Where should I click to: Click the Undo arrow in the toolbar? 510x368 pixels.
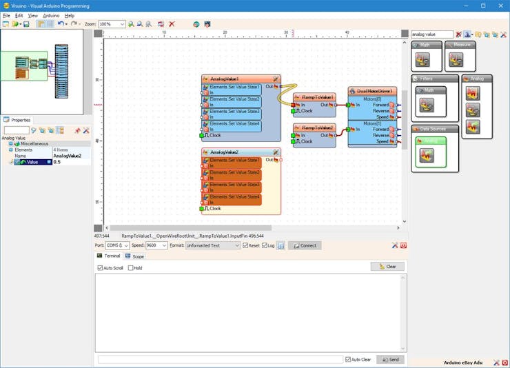click(x=61, y=24)
